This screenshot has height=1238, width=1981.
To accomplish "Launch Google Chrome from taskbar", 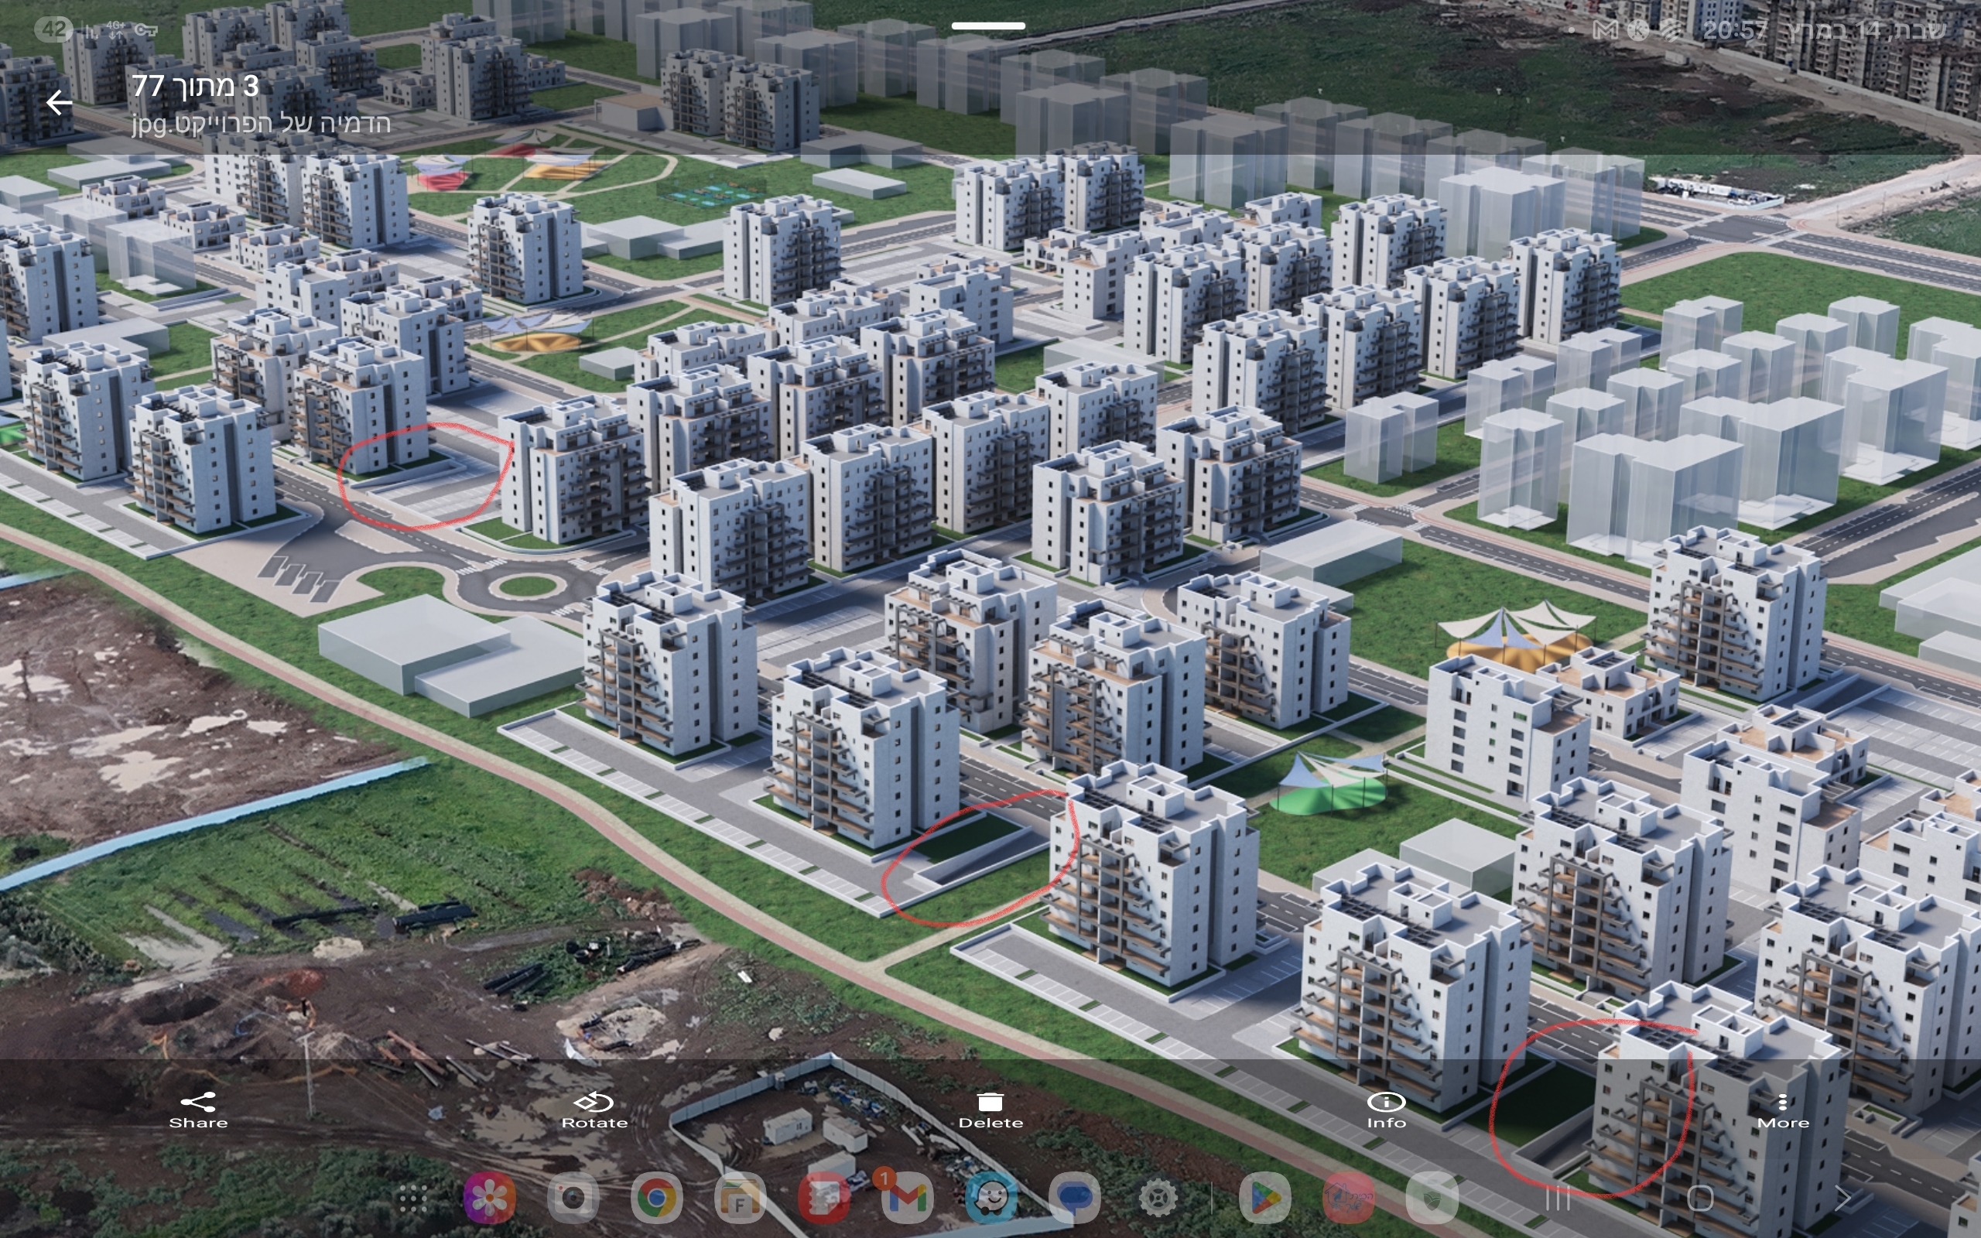I will tap(656, 1199).
